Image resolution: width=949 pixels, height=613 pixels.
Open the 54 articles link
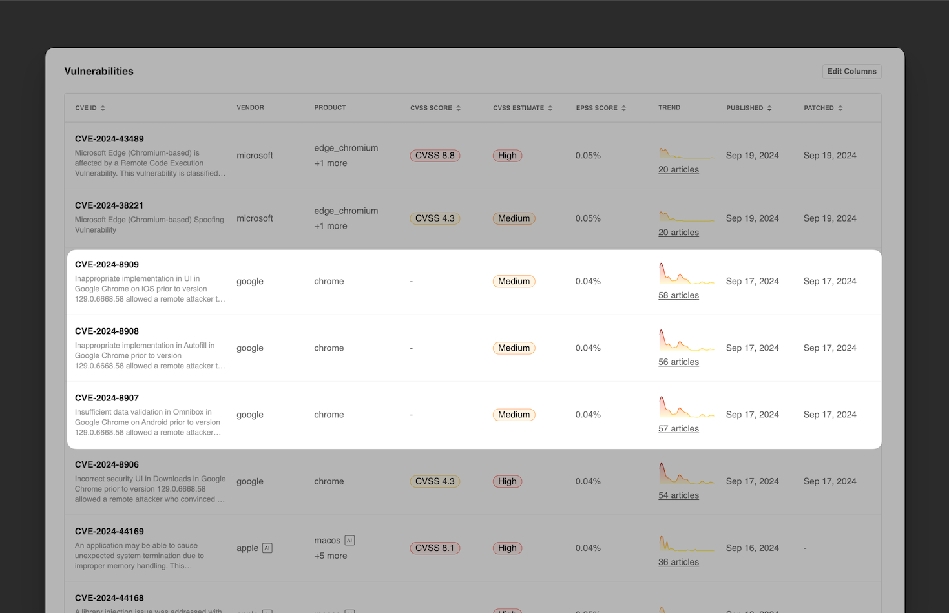(x=678, y=495)
